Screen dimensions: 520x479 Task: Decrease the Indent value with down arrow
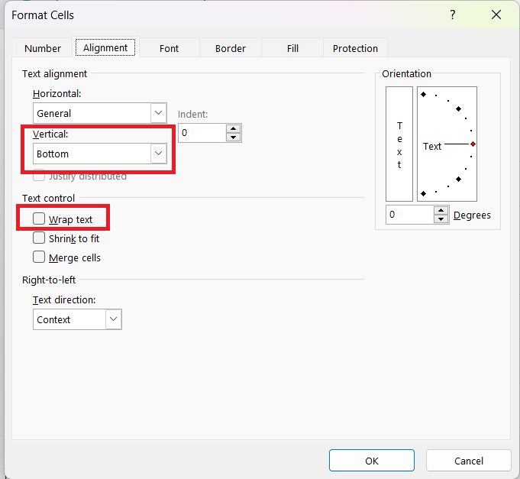pyautogui.click(x=234, y=137)
